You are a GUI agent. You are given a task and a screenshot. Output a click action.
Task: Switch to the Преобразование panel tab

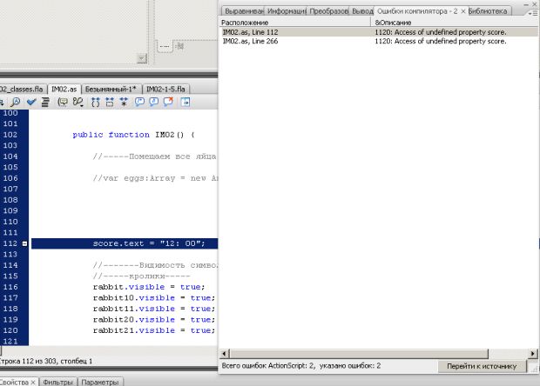click(x=328, y=11)
